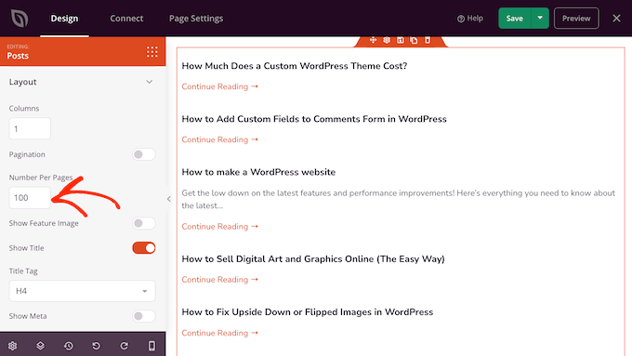Continue Reading under Fix Upside Down Images post
Viewport: 632px width, 356px height.
click(219, 333)
